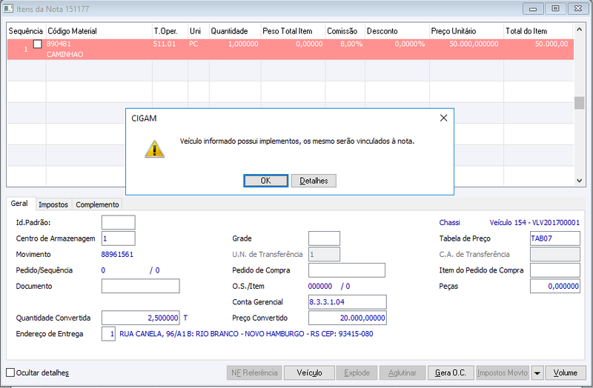Click the Impostos Movto button
Viewport: 593px width, 388px height.
(503, 373)
